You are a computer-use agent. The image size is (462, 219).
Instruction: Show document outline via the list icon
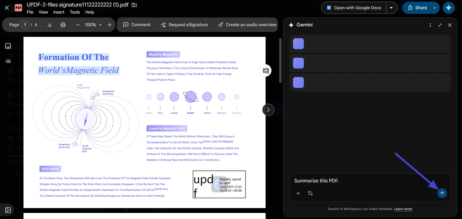coord(8,62)
